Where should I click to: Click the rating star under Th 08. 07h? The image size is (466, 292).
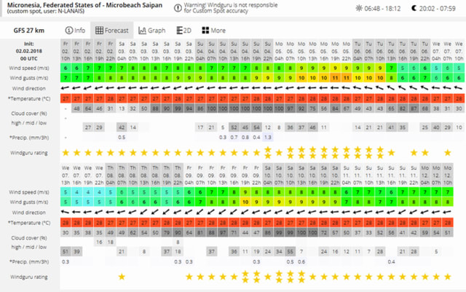[x=122, y=277]
